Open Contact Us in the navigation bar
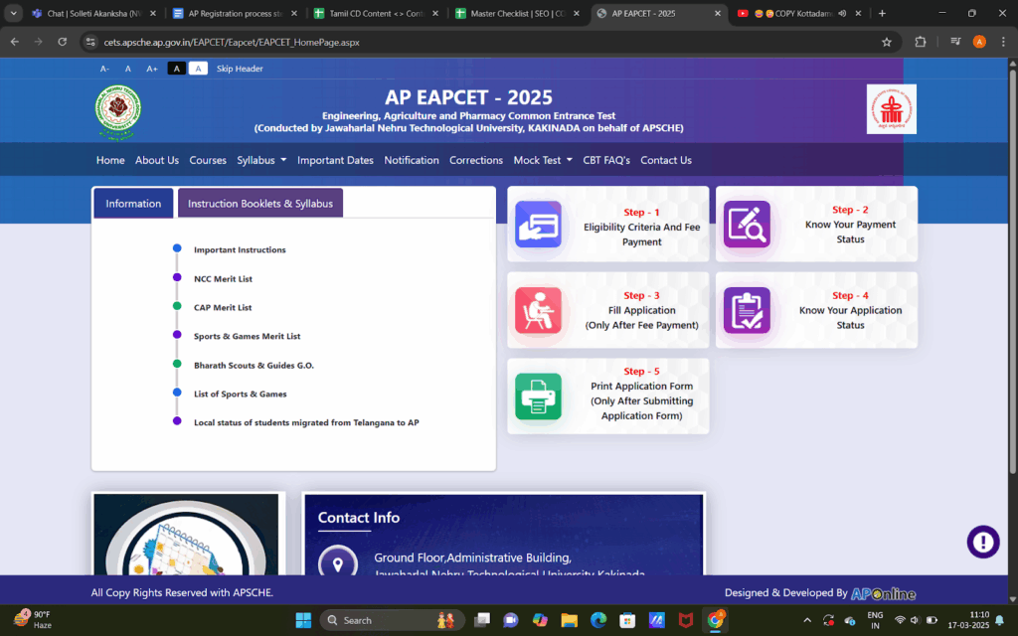This screenshot has width=1018, height=636. coord(666,160)
